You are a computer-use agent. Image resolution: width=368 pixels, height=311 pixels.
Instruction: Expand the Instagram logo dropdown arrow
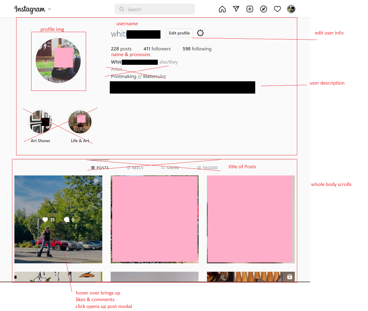(49, 9)
